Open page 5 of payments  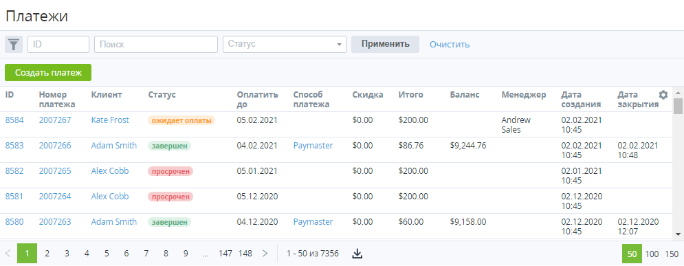[x=107, y=254]
